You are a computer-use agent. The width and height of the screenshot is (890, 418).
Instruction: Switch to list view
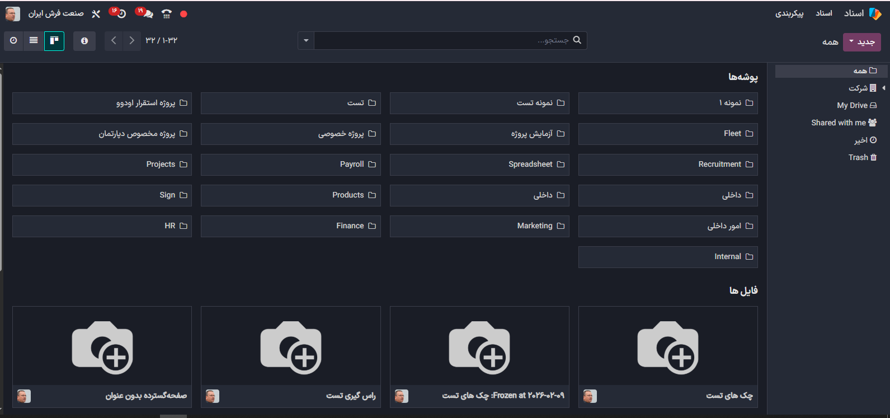click(34, 41)
